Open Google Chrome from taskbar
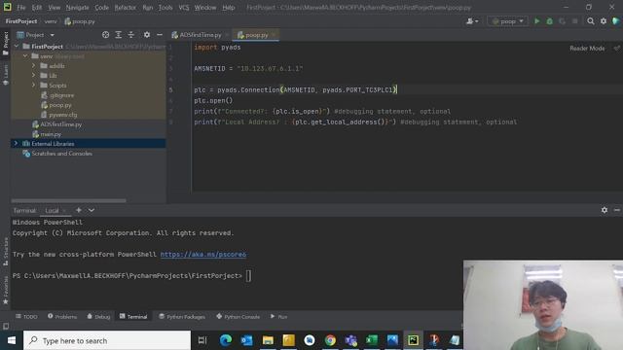 330,340
